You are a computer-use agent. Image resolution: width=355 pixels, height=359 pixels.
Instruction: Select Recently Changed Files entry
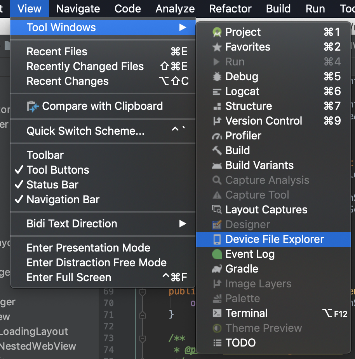[103, 67]
